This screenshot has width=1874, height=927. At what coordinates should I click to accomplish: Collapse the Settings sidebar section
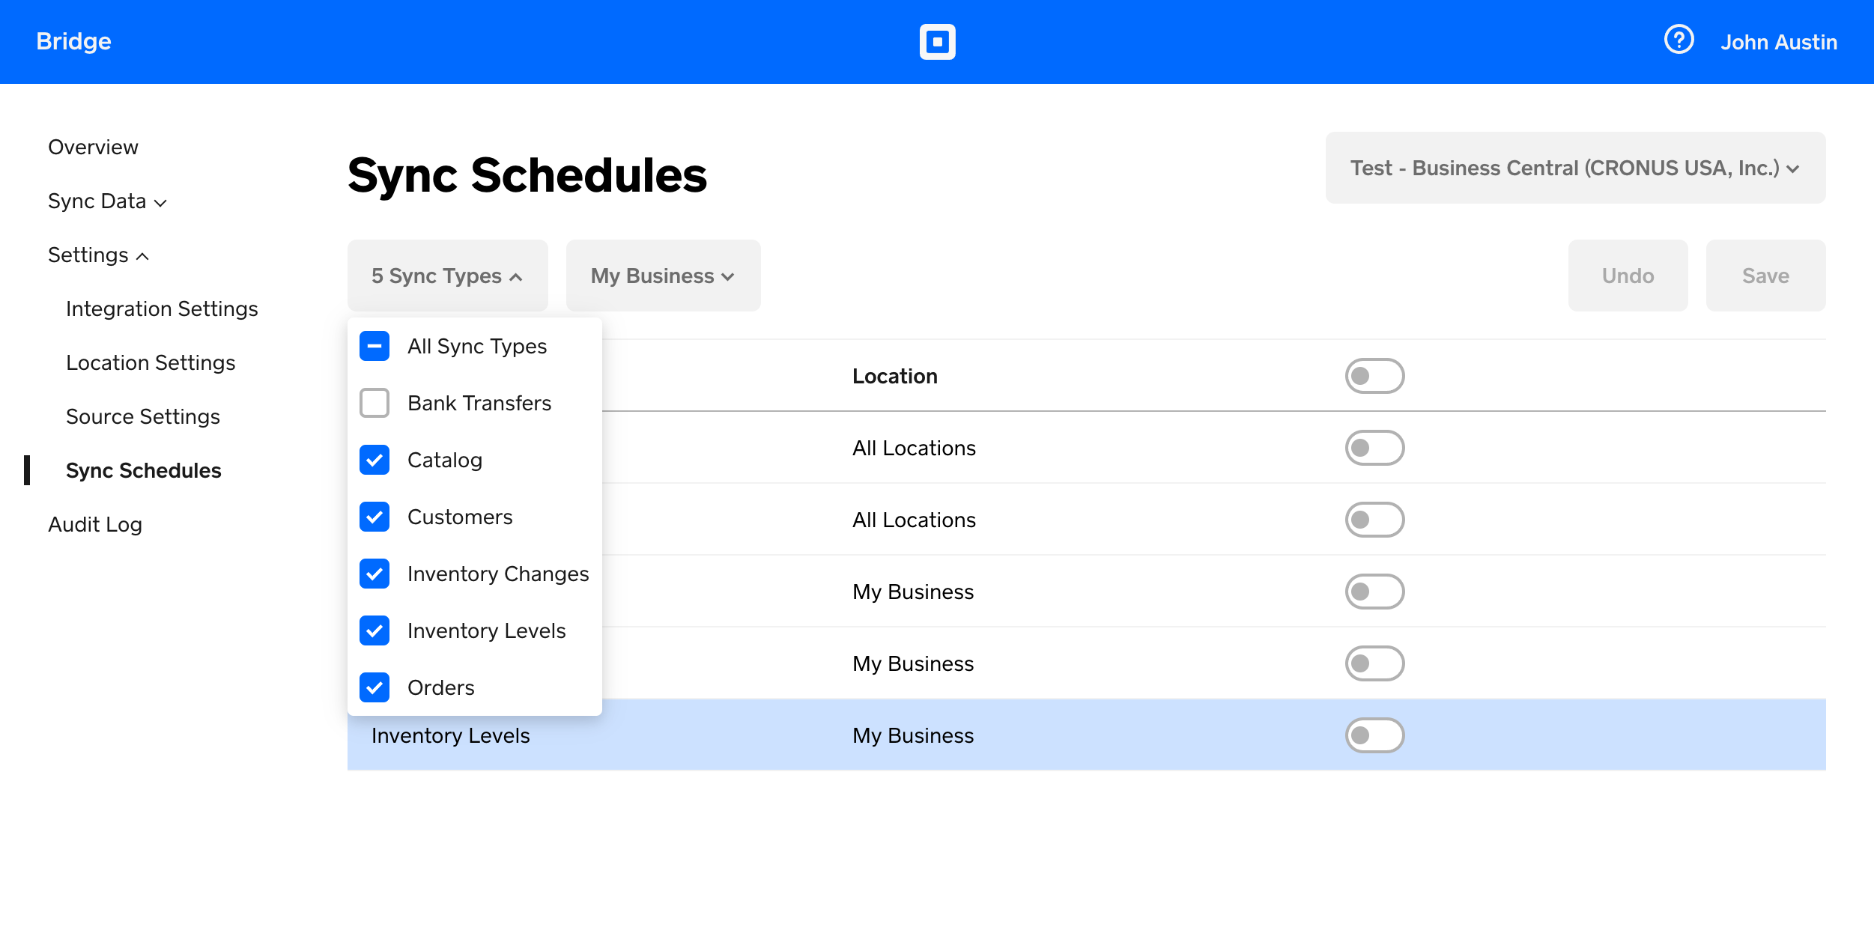[x=98, y=255]
